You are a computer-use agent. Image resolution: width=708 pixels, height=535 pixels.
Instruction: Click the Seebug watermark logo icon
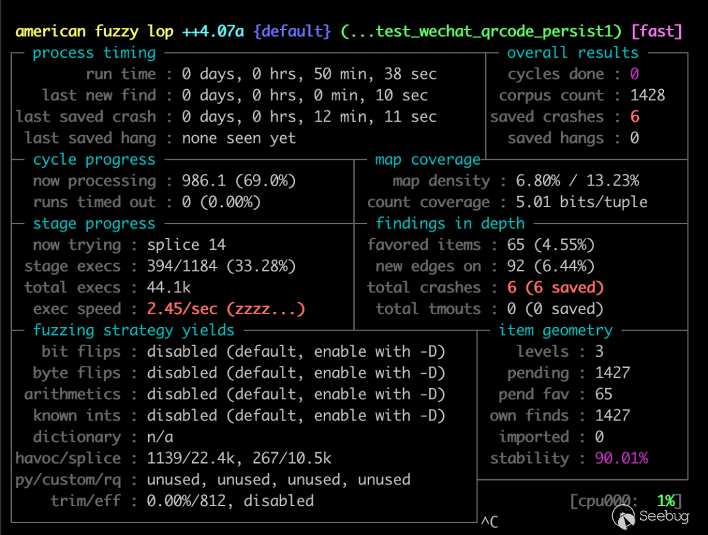coord(624,516)
